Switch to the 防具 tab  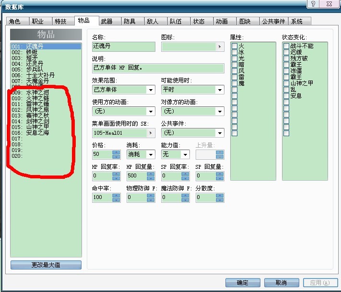coord(133,21)
